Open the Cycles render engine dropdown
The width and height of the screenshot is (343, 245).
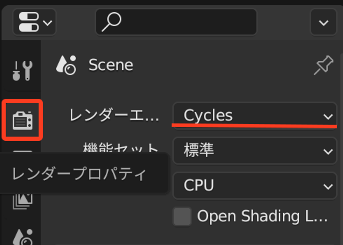255,116
